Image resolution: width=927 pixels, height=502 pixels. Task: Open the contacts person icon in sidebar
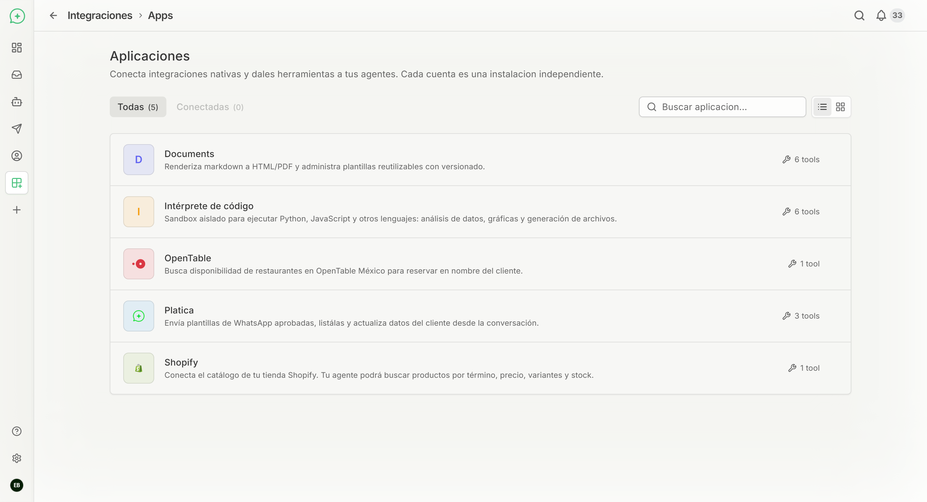(x=16, y=156)
